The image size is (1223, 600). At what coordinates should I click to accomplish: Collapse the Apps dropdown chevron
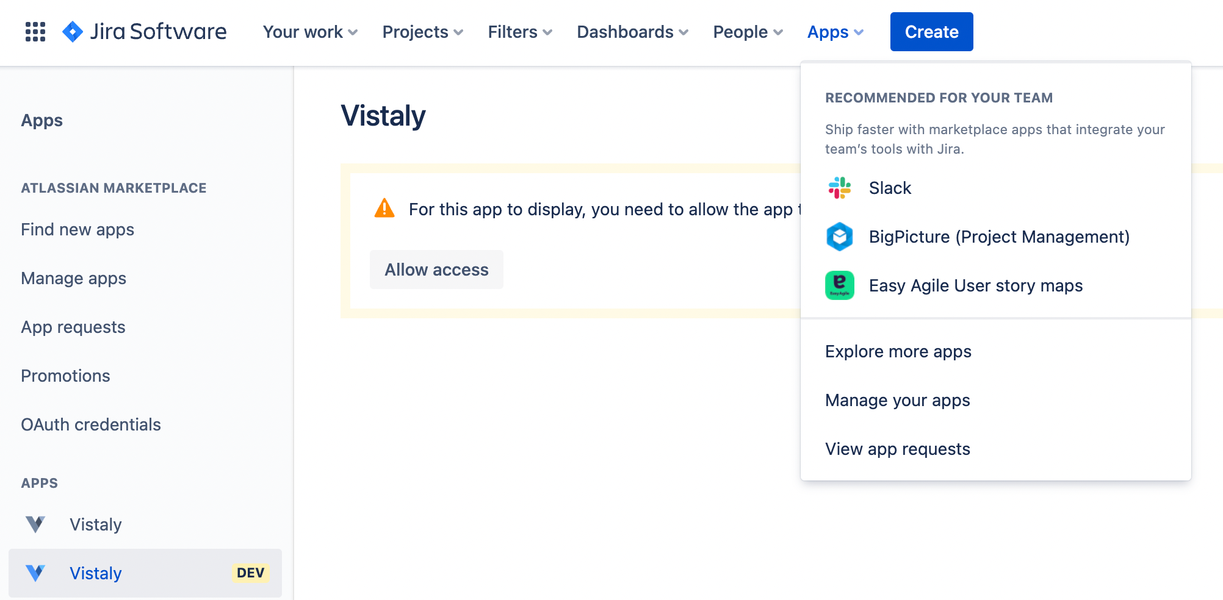tap(859, 32)
